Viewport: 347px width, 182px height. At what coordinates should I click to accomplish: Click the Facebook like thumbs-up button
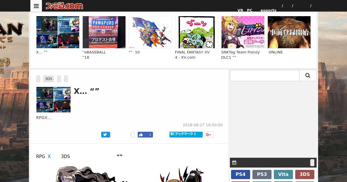pyautogui.click(x=145, y=135)
